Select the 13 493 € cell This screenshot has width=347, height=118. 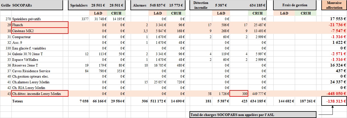258,31
